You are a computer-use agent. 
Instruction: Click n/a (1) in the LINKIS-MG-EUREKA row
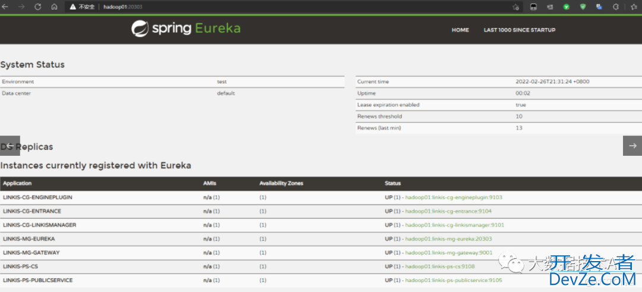click(x=211, y=238)
